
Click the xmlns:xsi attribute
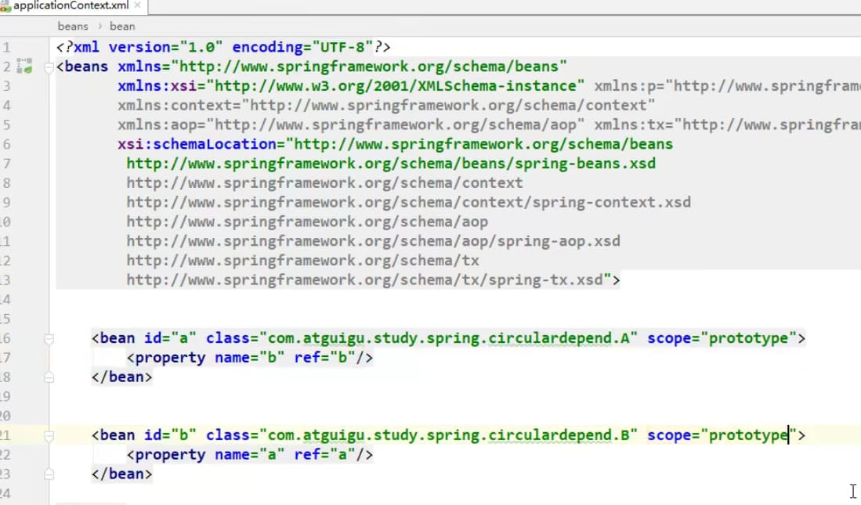coord(350,86)
